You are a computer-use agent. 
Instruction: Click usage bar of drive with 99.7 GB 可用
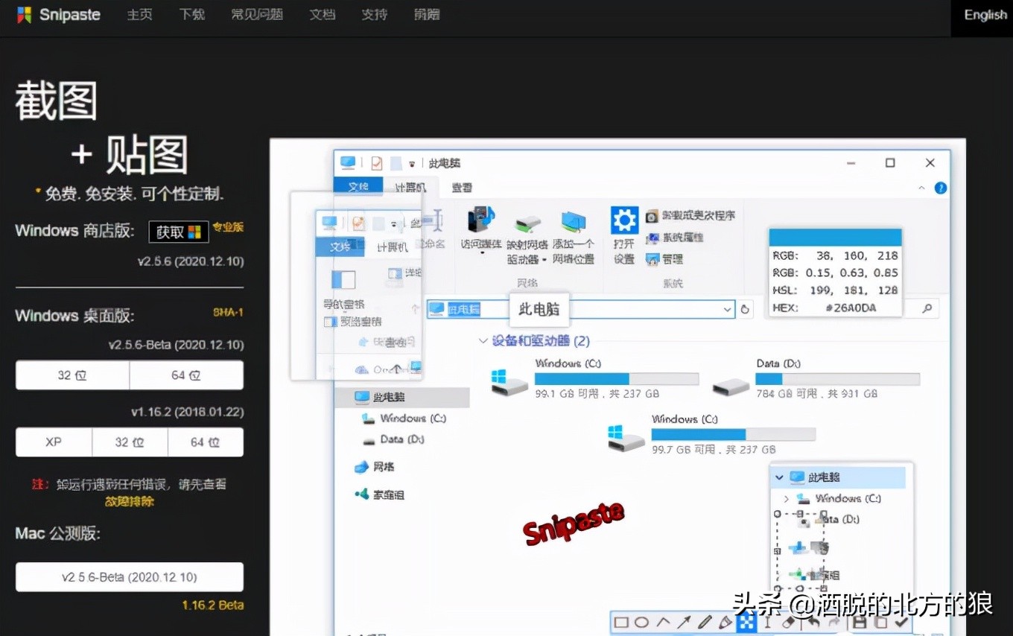pyautogui.click(x=733, y=434)
